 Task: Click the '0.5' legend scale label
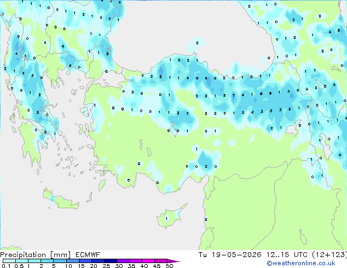point(19,266)
